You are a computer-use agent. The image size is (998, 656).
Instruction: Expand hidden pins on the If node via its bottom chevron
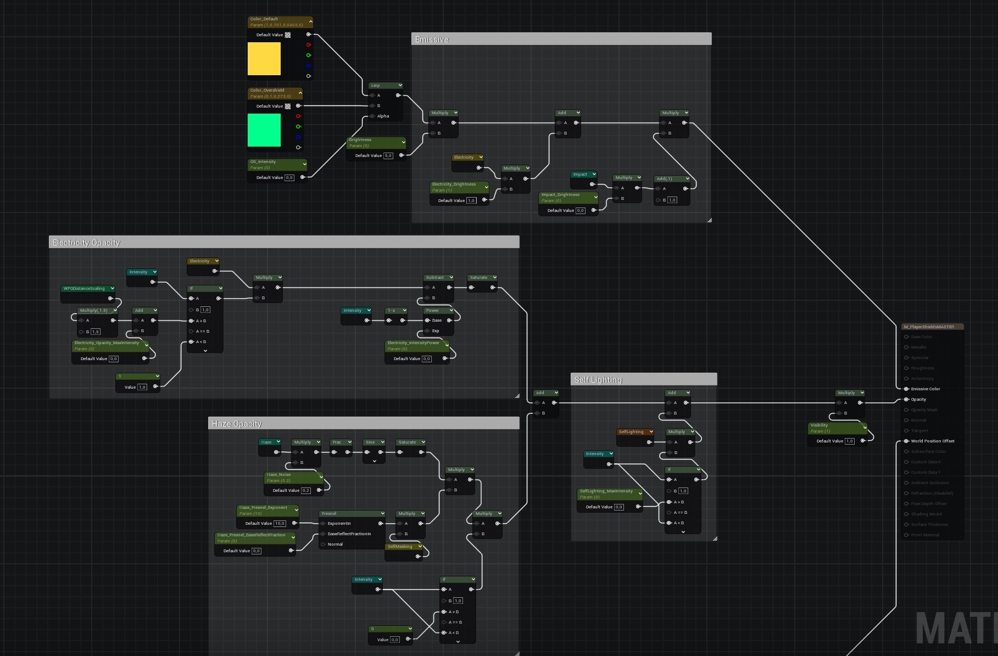[x=205, y=351]
